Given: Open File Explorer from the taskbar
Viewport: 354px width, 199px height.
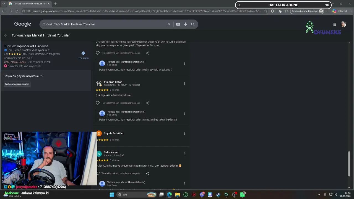Looking at the screenshot, I should (177, 195).
